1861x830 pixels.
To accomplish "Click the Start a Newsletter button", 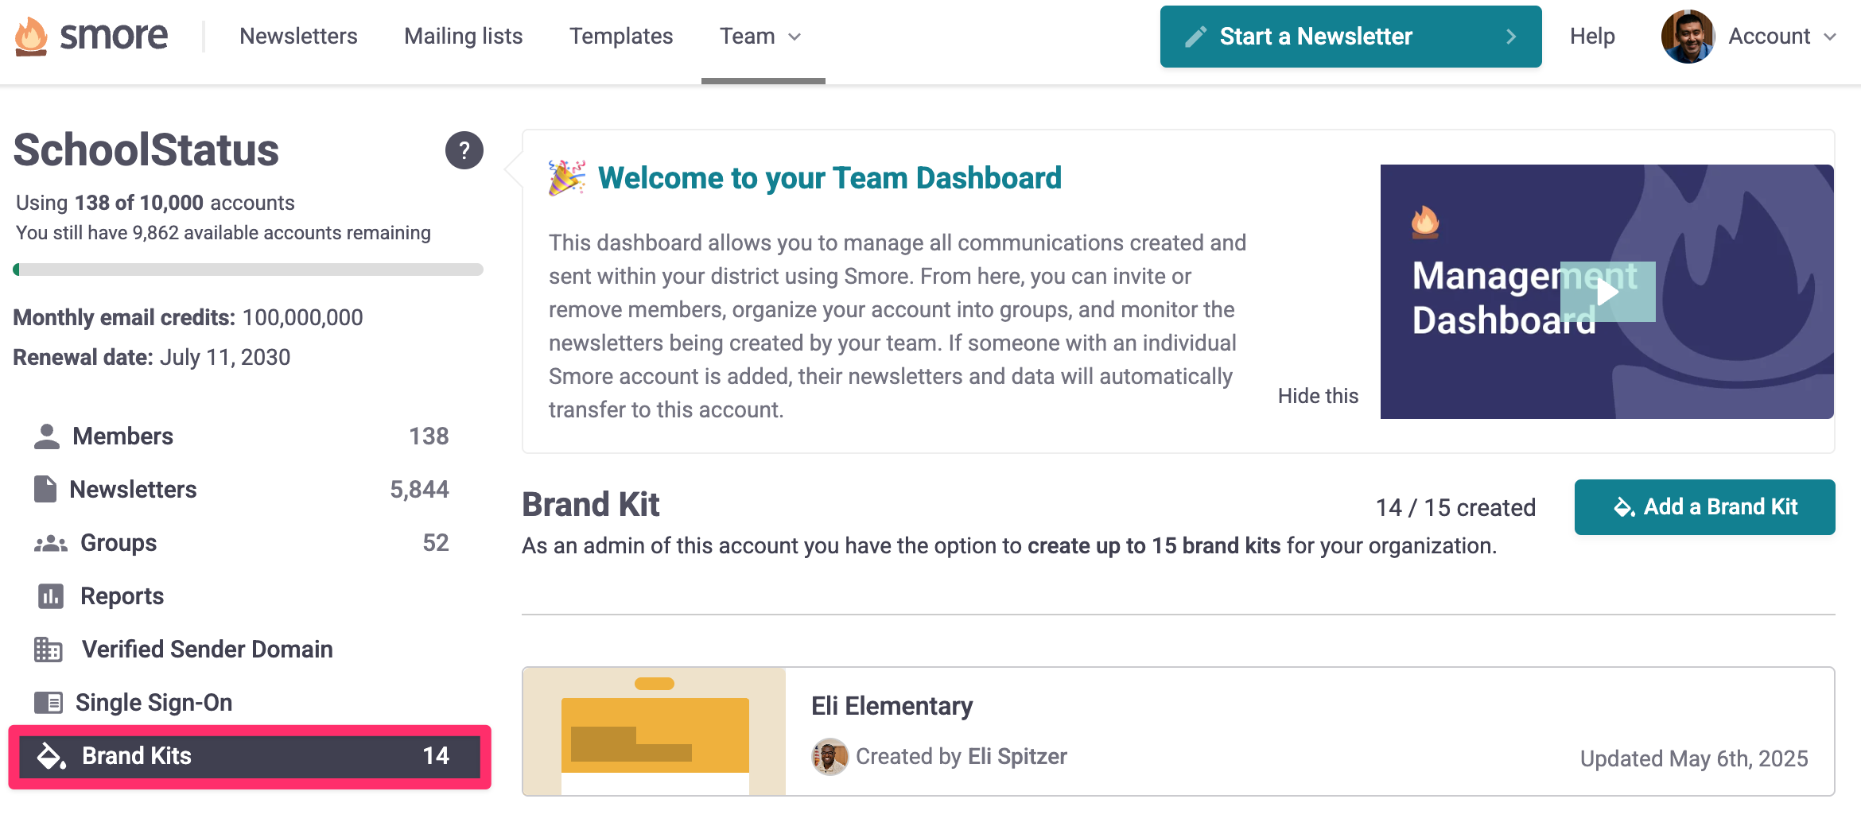I will pyautogui.click(x=1350, y=37).
